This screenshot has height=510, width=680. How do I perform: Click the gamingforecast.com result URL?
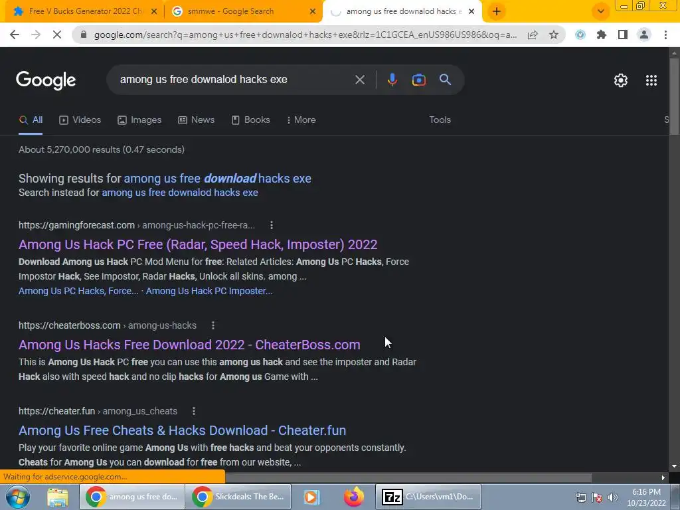[x=137, y=225]
